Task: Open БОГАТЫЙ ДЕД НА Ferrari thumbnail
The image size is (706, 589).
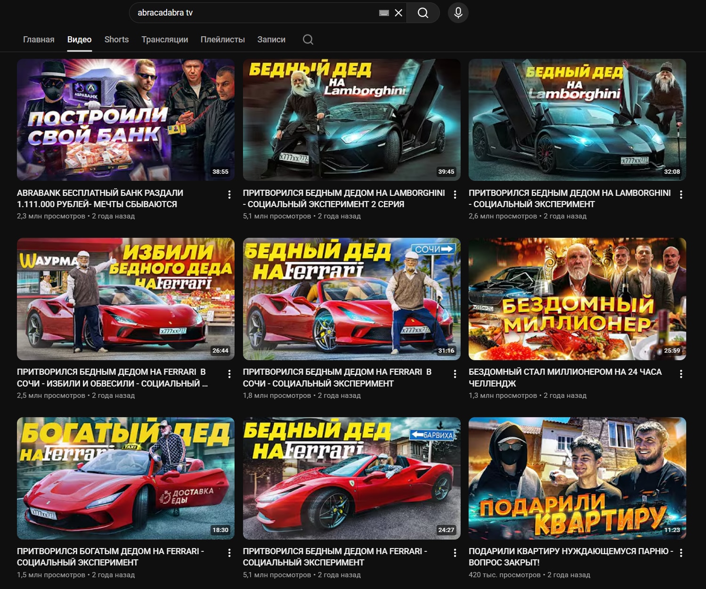Action: [126, 478]
